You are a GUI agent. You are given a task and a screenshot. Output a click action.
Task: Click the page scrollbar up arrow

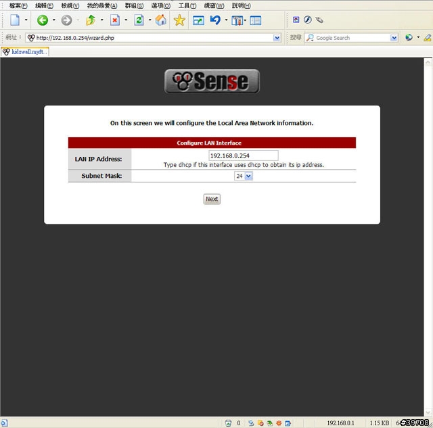(x=428, y=62)
